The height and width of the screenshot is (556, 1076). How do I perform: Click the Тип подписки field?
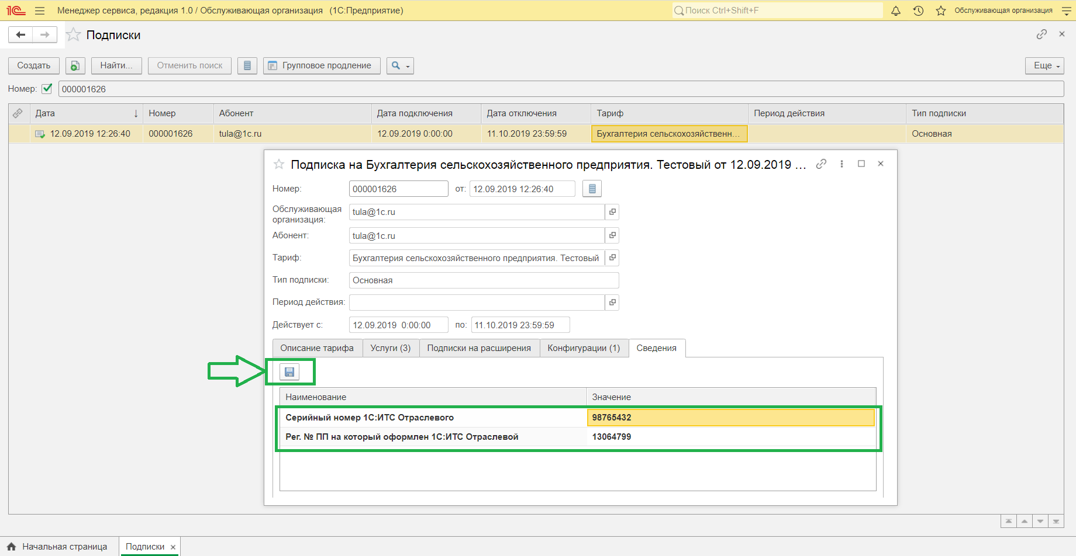pos(484,280)
